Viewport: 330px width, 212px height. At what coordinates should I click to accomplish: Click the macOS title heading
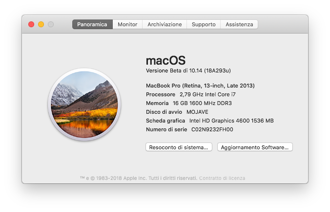click(165, 60)
